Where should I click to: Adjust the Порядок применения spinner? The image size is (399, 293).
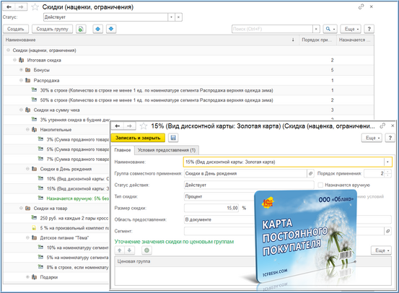(387, 174)
